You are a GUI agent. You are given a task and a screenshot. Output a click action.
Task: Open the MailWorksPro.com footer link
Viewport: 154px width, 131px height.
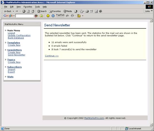pyautogui.click(x=94, y=118)
